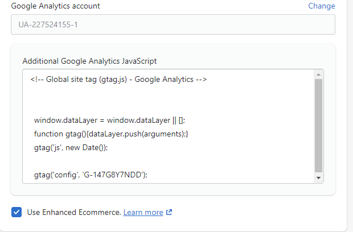Screen dimensions: 353x232
Task: Click the external link icon beside Learn more
Action: click(x=169, y=213)
